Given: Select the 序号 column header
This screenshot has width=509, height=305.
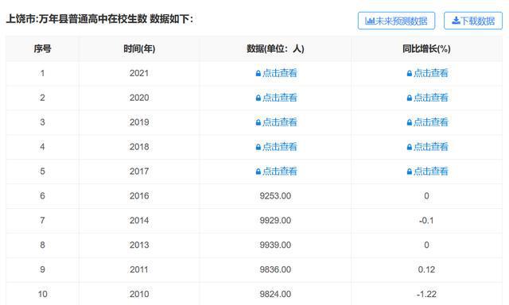Looking at the screenshot, I should pyautogui.click(x=42, y=48).
